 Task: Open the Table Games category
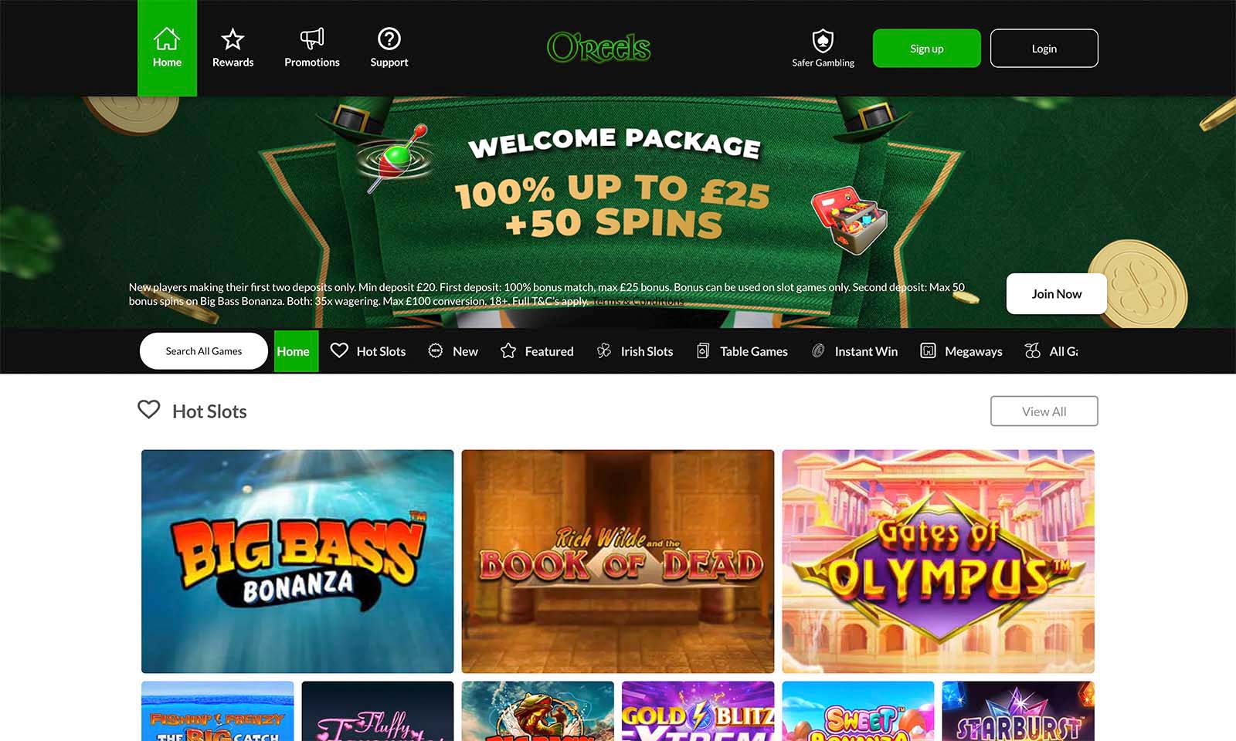(x=742, y=351)
